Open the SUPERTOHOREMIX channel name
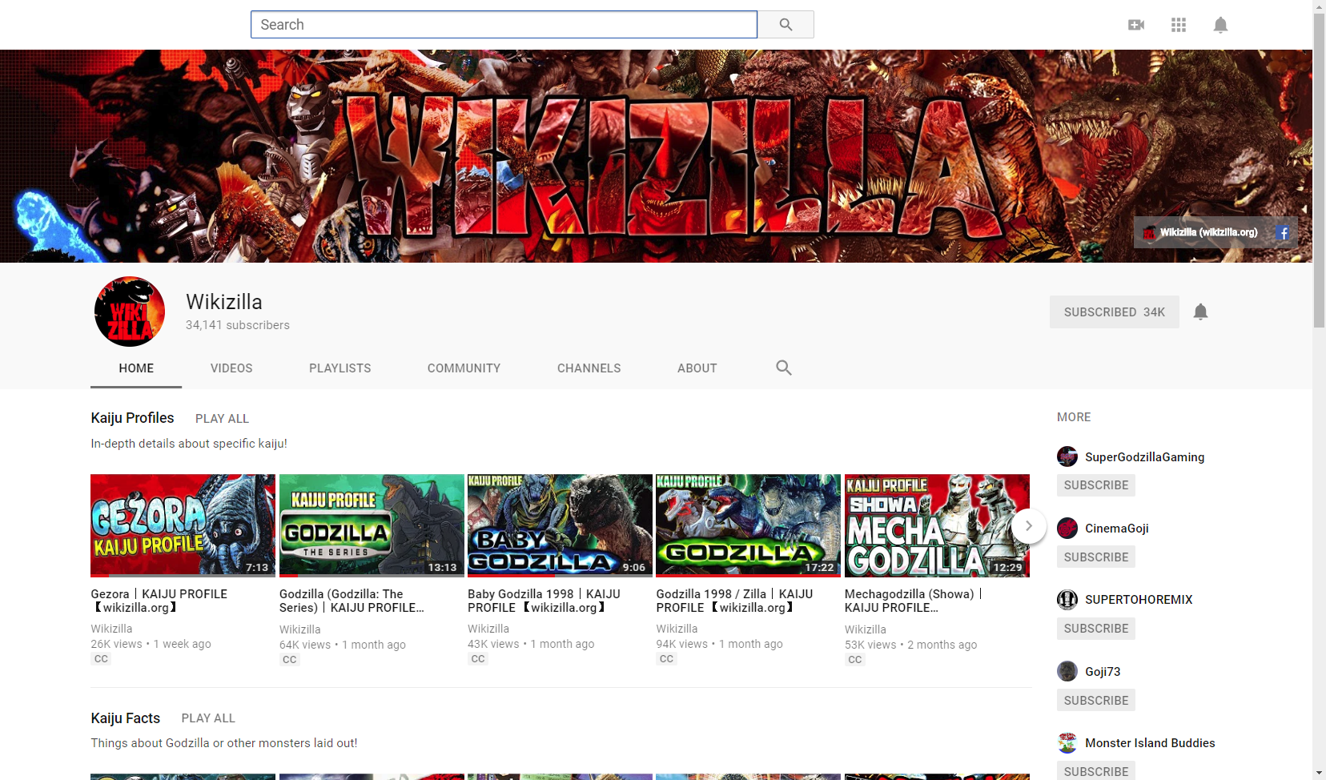Image resolution: width=1326 pixels, height=780 pixels. (x=1139, y=599)
